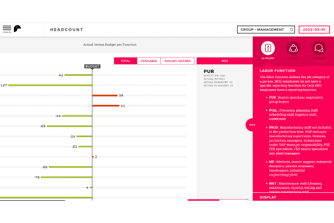Click the orange bar labeled 41
334x223 pixels.
click(x=105, y=105)
